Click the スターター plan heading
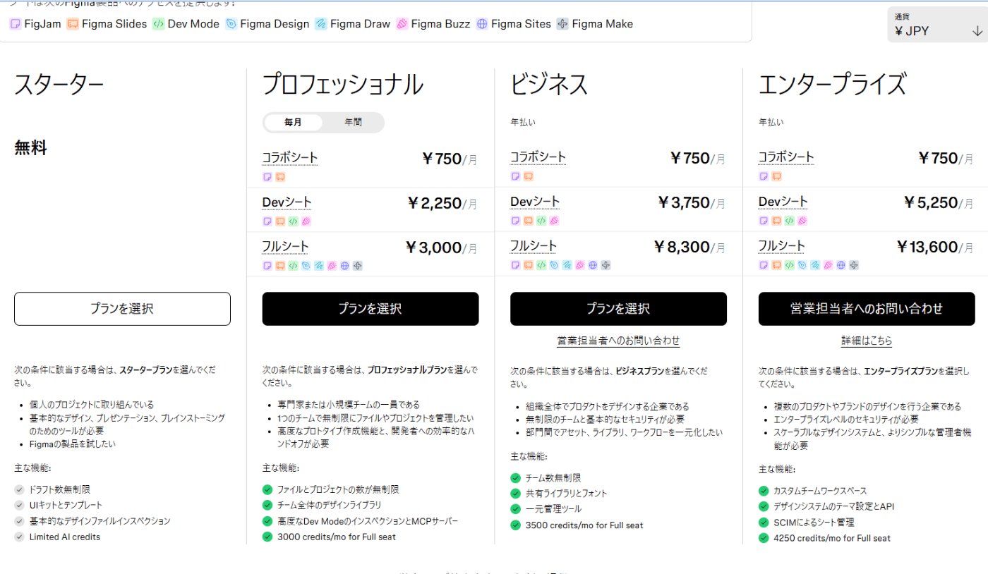The image size is (988, 574). 59,85
